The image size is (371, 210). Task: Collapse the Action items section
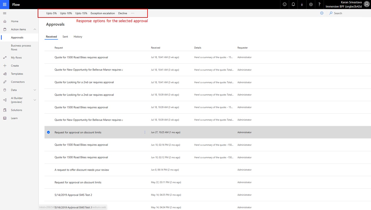pos(35,29)
